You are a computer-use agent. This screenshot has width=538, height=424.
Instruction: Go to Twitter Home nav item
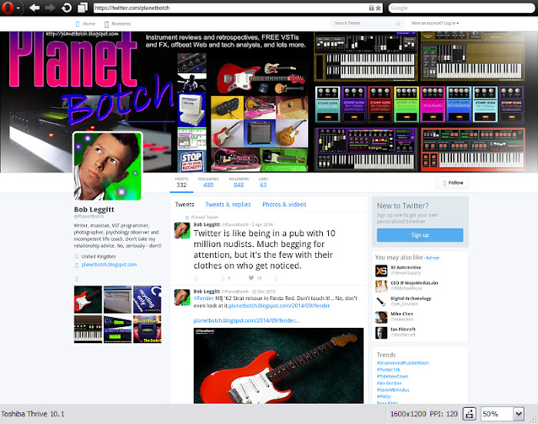pyautogui.click(x=85, y=24)
